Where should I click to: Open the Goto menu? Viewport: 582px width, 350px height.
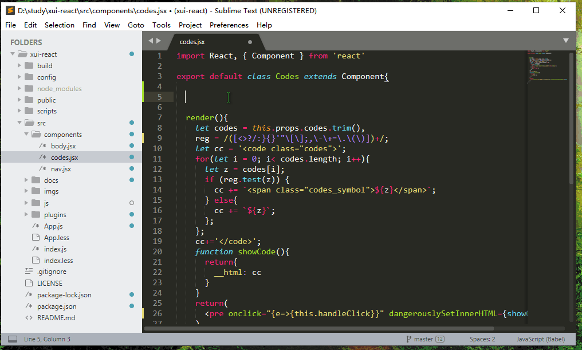[136, 25]
